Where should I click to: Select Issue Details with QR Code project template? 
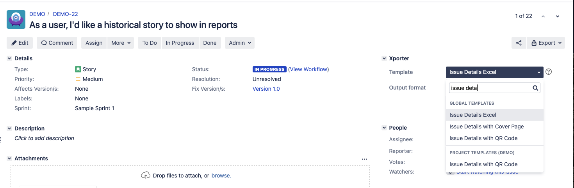(x=483, y=164)
